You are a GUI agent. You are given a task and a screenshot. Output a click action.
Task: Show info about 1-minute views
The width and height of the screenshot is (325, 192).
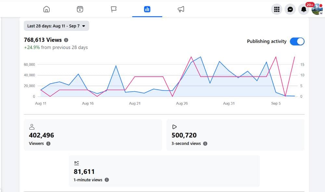[x=107, y=180]
